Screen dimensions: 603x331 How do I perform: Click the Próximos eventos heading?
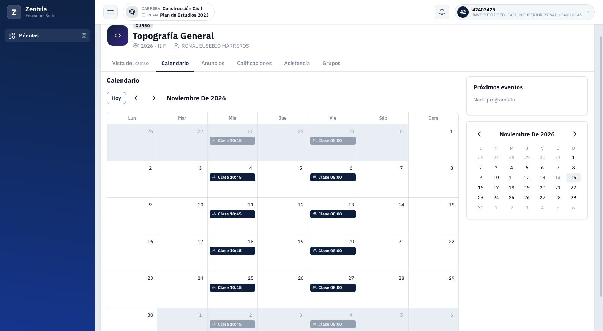(x=498, y=87)
